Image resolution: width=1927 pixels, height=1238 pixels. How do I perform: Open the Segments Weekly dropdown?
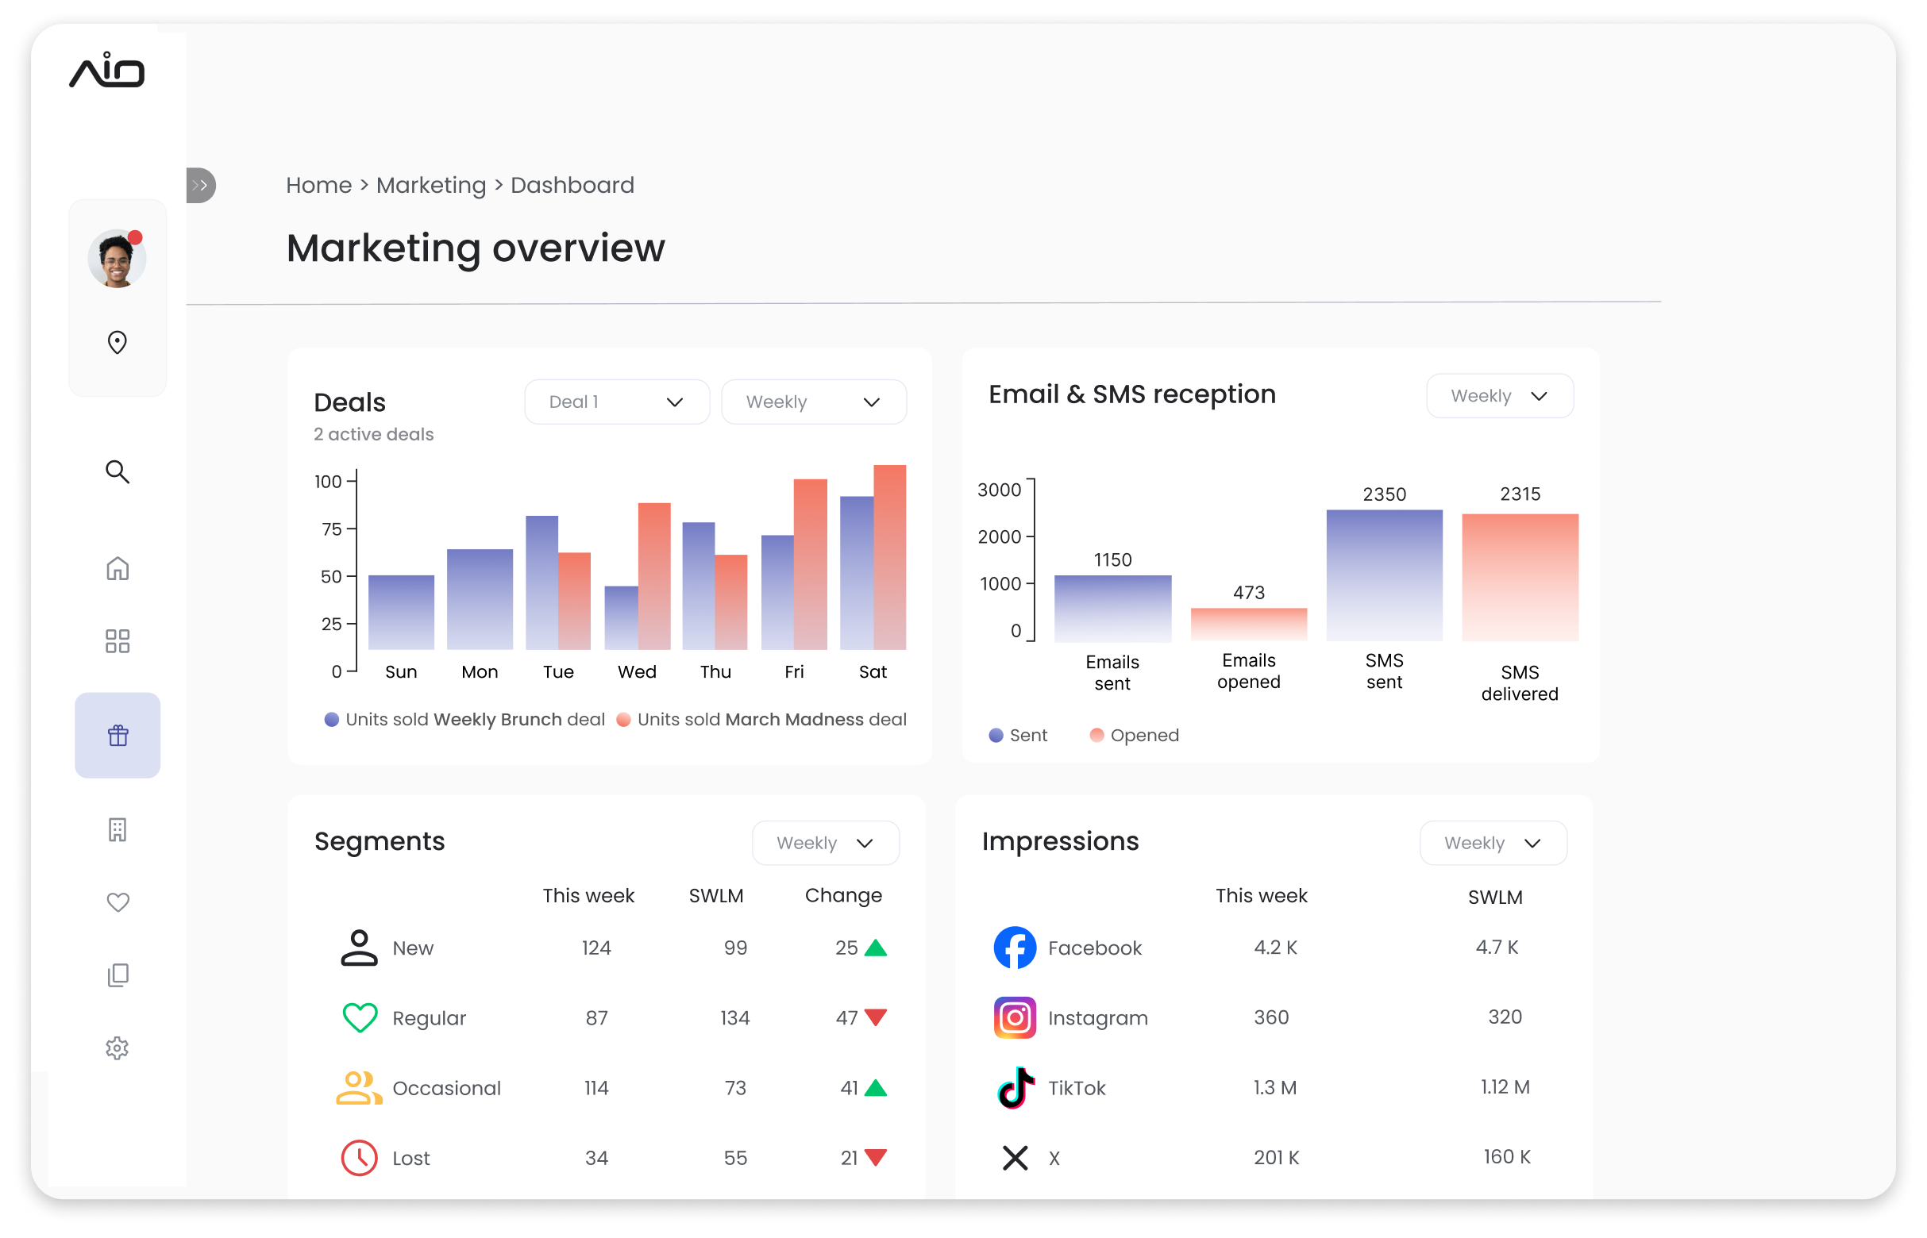tap(825, 844)
